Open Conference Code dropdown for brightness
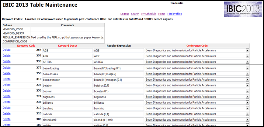Image resolution: width=264 pixels, height=127 pixels. pyautogui.click(x=247, y=97)
